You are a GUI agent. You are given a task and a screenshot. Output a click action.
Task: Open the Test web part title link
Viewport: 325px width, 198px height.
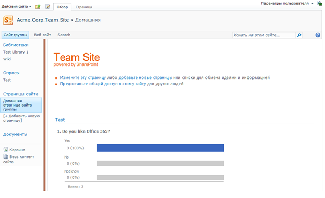tap(60, 120)
